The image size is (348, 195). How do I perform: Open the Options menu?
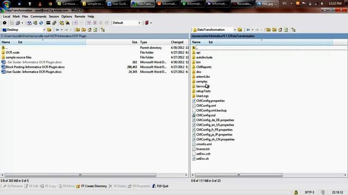point(66,16)
